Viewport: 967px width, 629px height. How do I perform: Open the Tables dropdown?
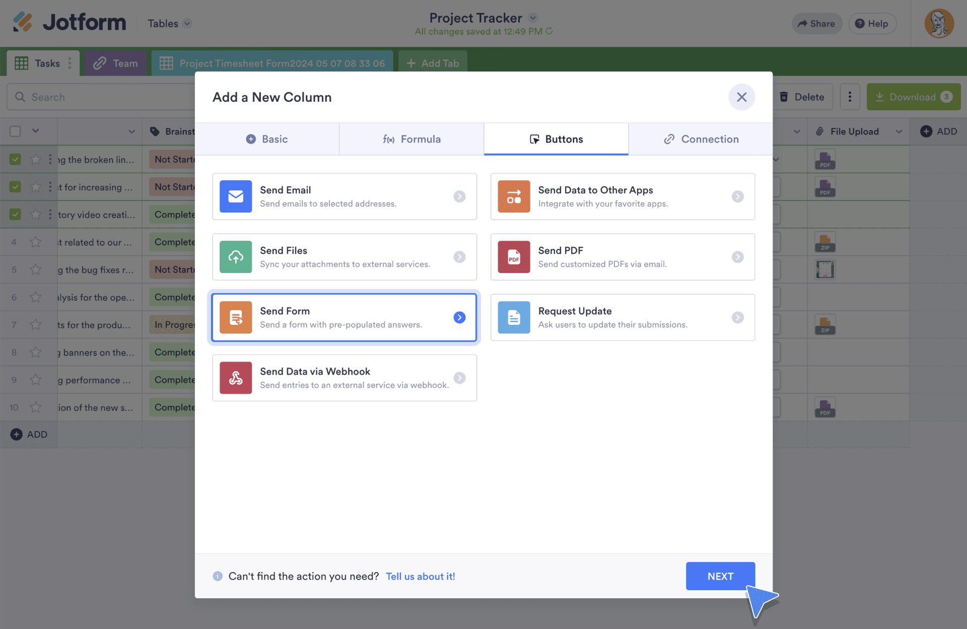coord(169,23)
